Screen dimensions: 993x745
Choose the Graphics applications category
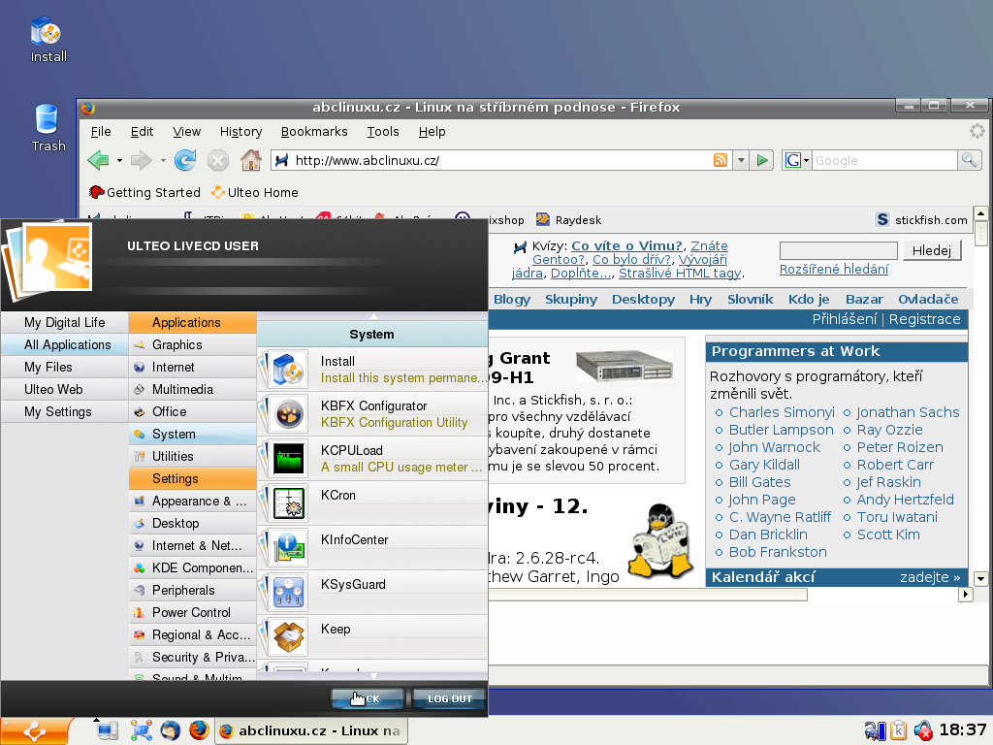click(x=193, y=345)
